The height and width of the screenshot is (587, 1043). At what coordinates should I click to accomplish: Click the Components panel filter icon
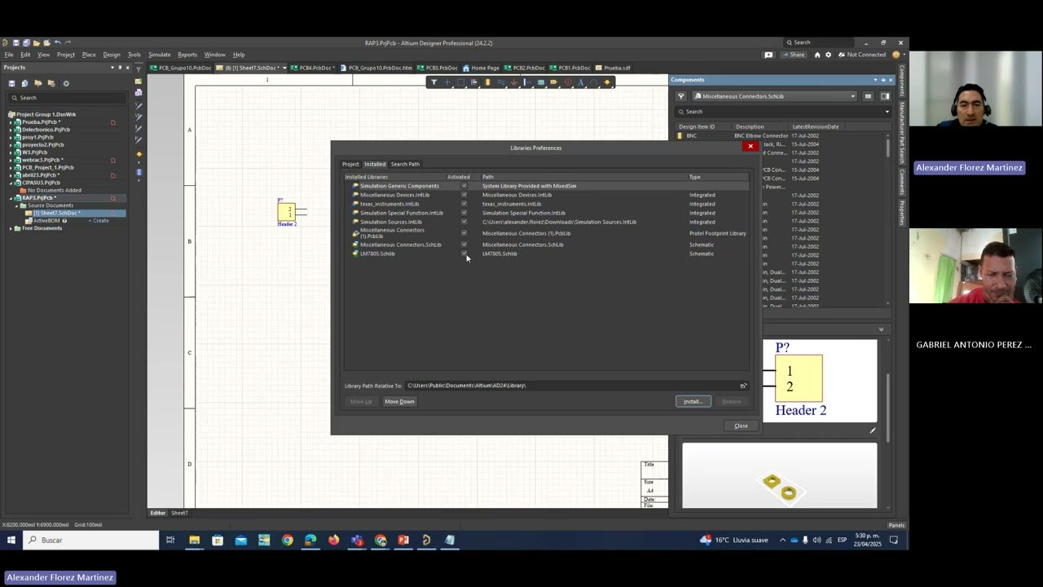point(681,96)
